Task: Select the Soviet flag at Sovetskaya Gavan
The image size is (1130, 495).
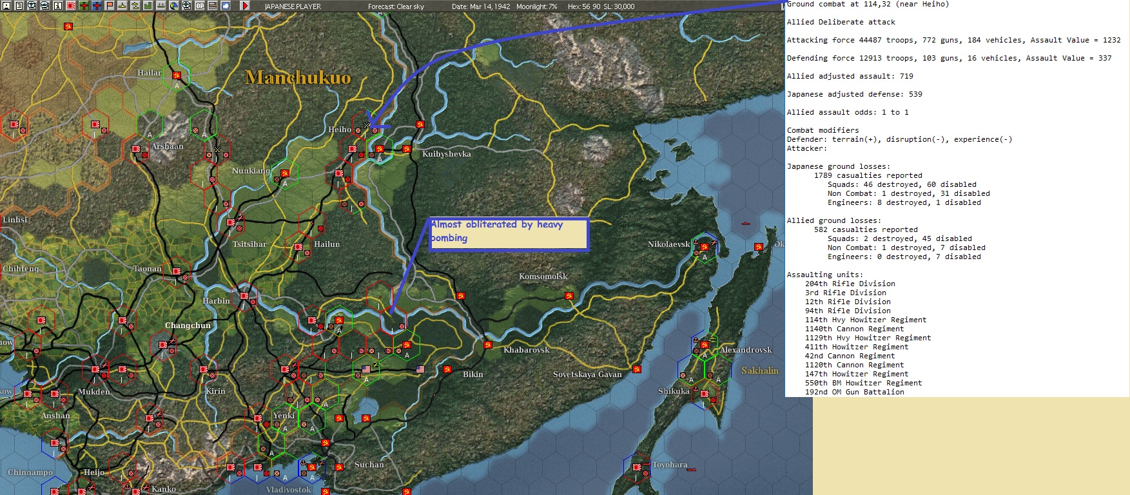Action: 637,369
